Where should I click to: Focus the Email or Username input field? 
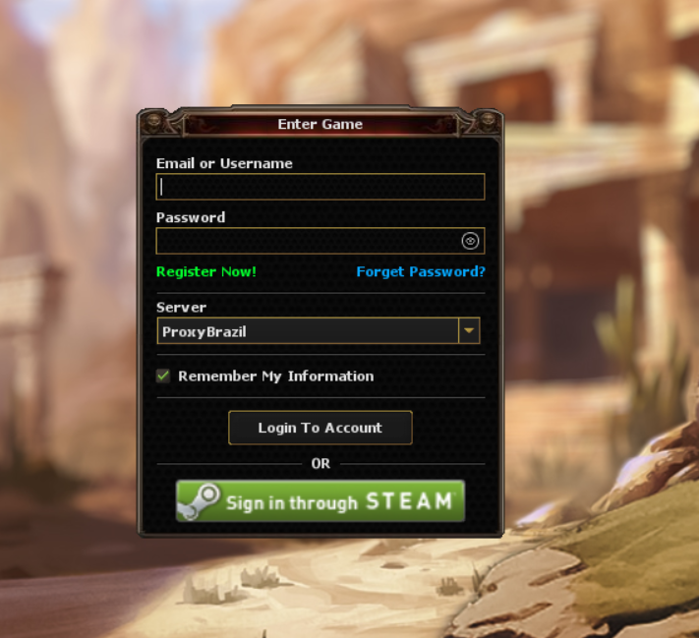[x=320, y=187]
